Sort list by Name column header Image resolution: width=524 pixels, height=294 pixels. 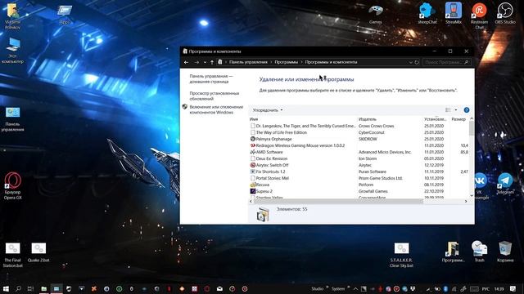click(302, 119)
